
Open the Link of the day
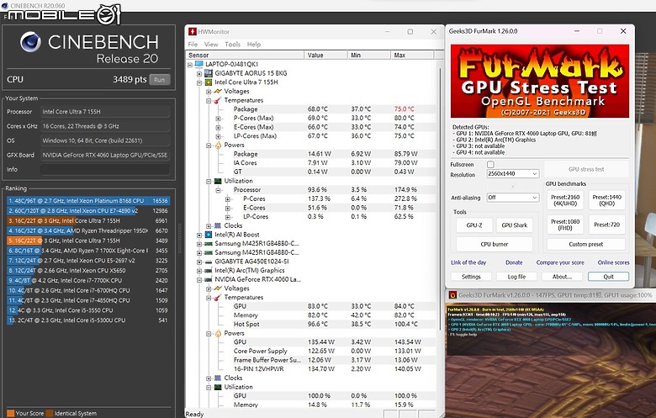click(x=468, y=262)
